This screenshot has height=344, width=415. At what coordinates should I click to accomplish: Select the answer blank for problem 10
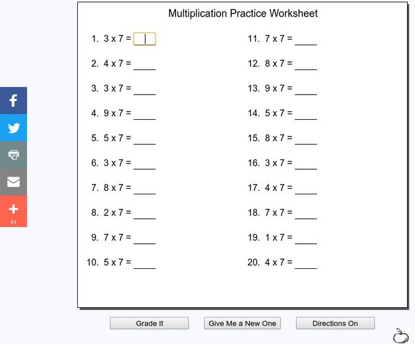pyautogui.click(x=144, y=263)
